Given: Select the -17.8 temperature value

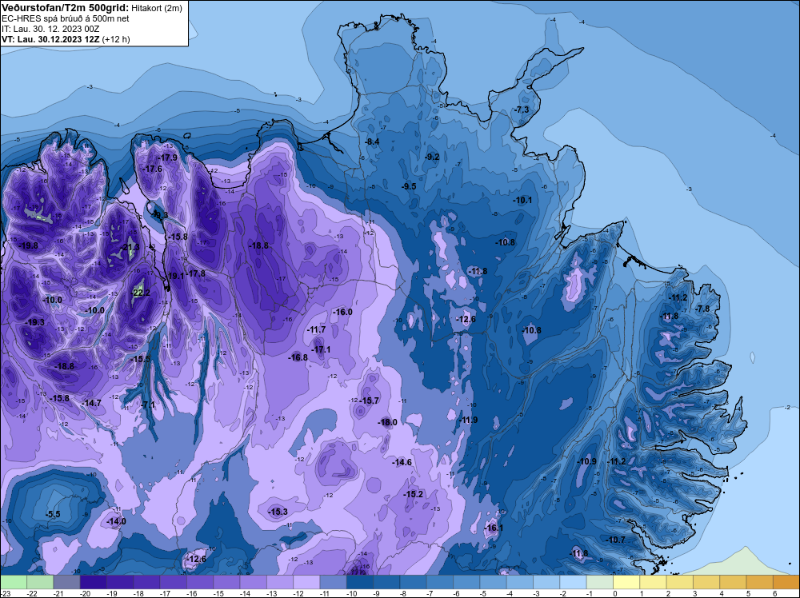Looking at the screenshot, I should click(195, 273).
